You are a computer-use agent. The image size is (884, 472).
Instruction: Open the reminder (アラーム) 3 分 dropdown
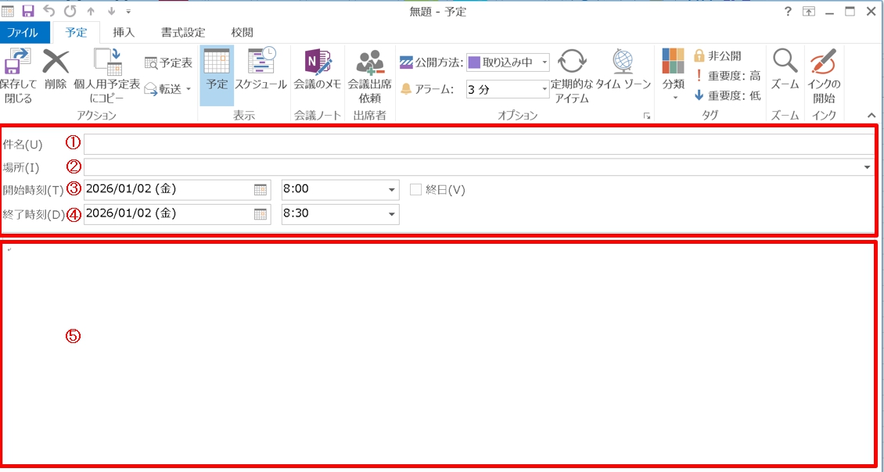coord(544,89)
